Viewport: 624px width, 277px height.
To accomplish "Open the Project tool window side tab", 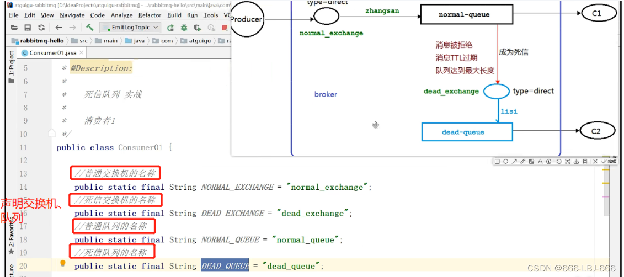I will click(x=12, y=67).
